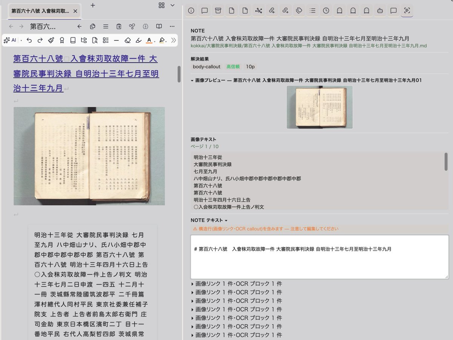Screen dimensions: 453x340
Task: Open the AI assistant tool
Action: 9,40
